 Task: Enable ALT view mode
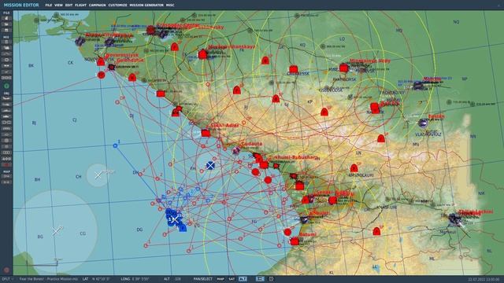243,279
